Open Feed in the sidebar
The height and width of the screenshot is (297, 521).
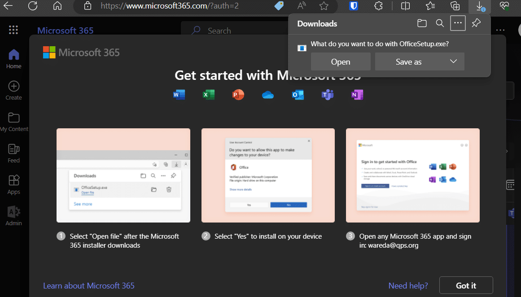13,153
